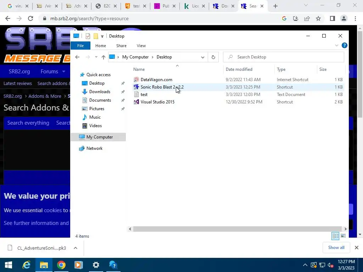Click in the Search Desktop field

283,57
